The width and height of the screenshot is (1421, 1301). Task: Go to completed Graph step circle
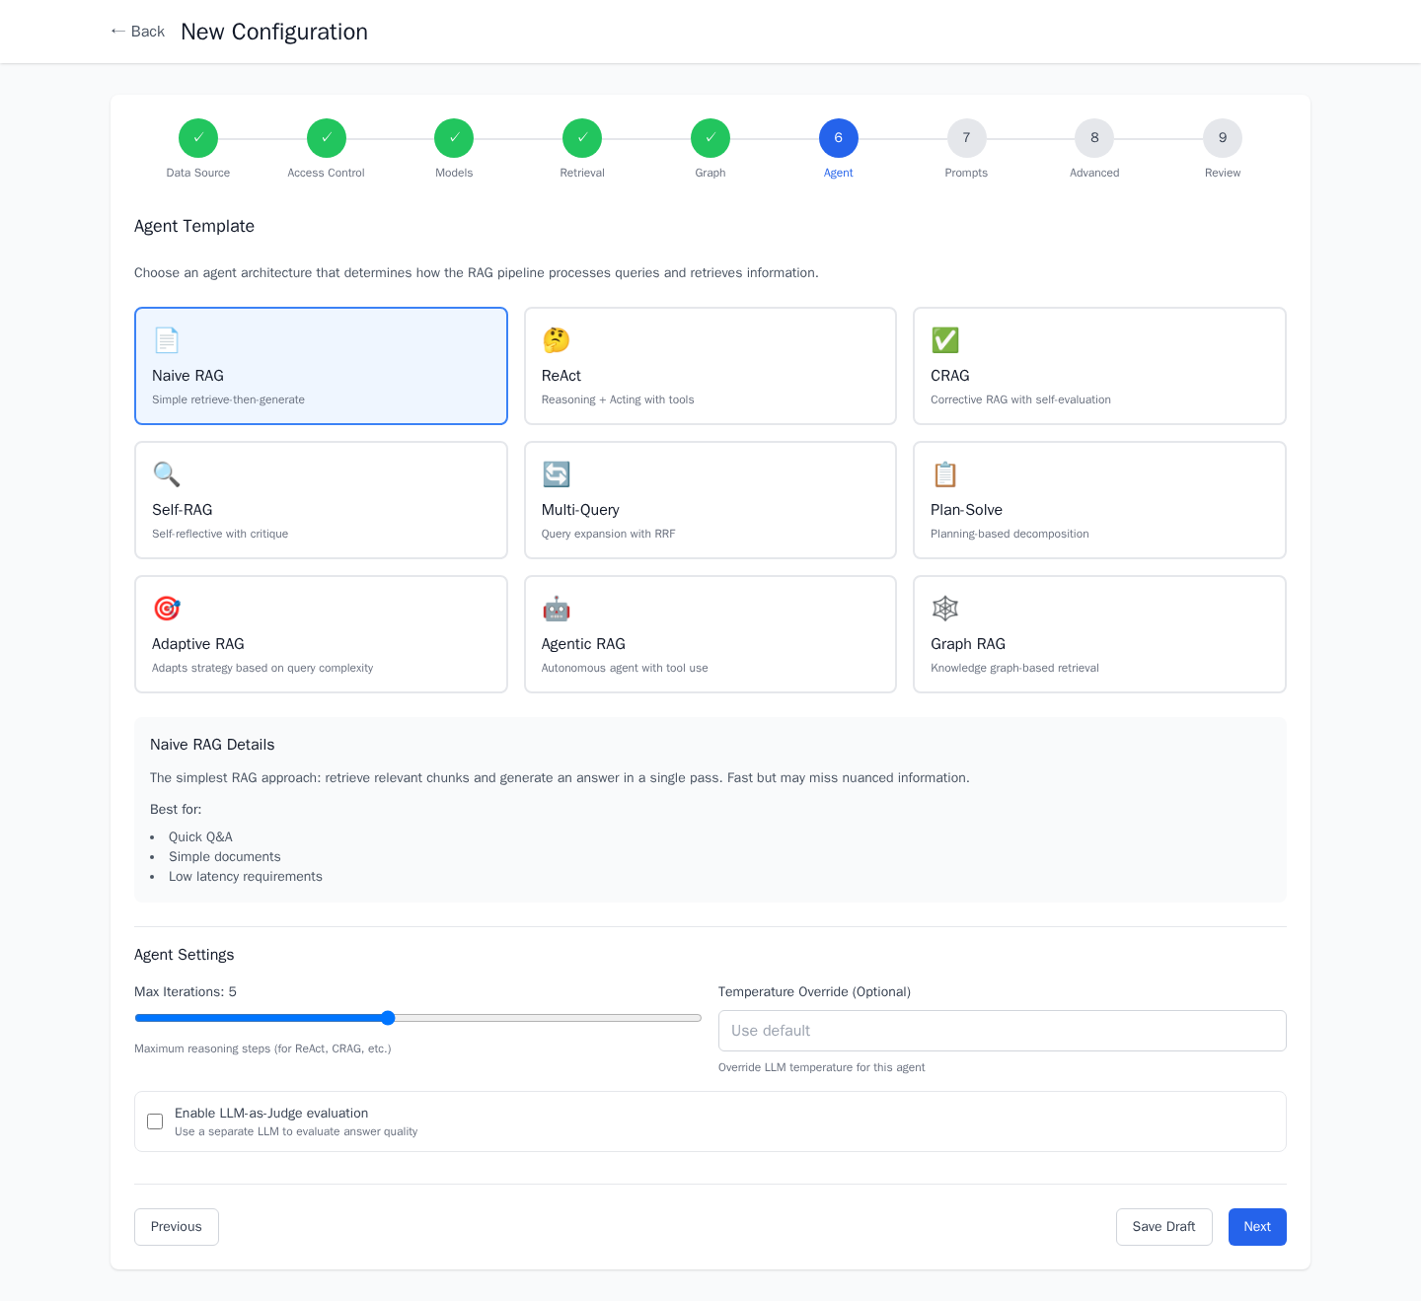pyautogui.click(x=710, y=138)
